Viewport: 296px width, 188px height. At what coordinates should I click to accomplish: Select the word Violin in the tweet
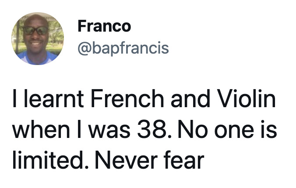click(x=246, y=99)
